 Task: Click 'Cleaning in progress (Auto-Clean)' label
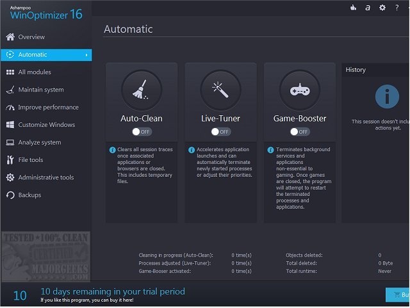tap(176, 255)
